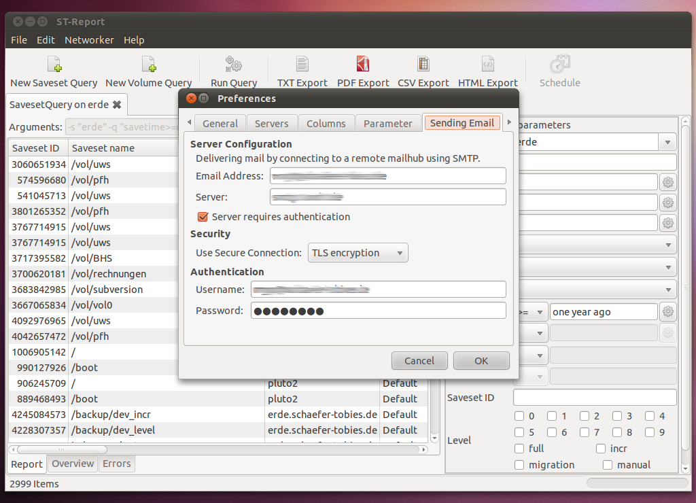
Task: Click the New Saveset Query toolbar icon
Action: [x=54, y=65]
